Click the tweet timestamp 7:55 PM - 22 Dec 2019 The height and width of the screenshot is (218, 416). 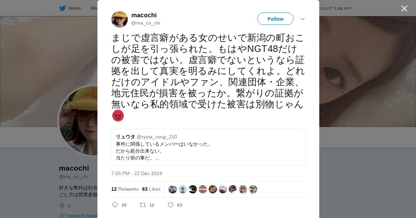click(x=137, y=173)
